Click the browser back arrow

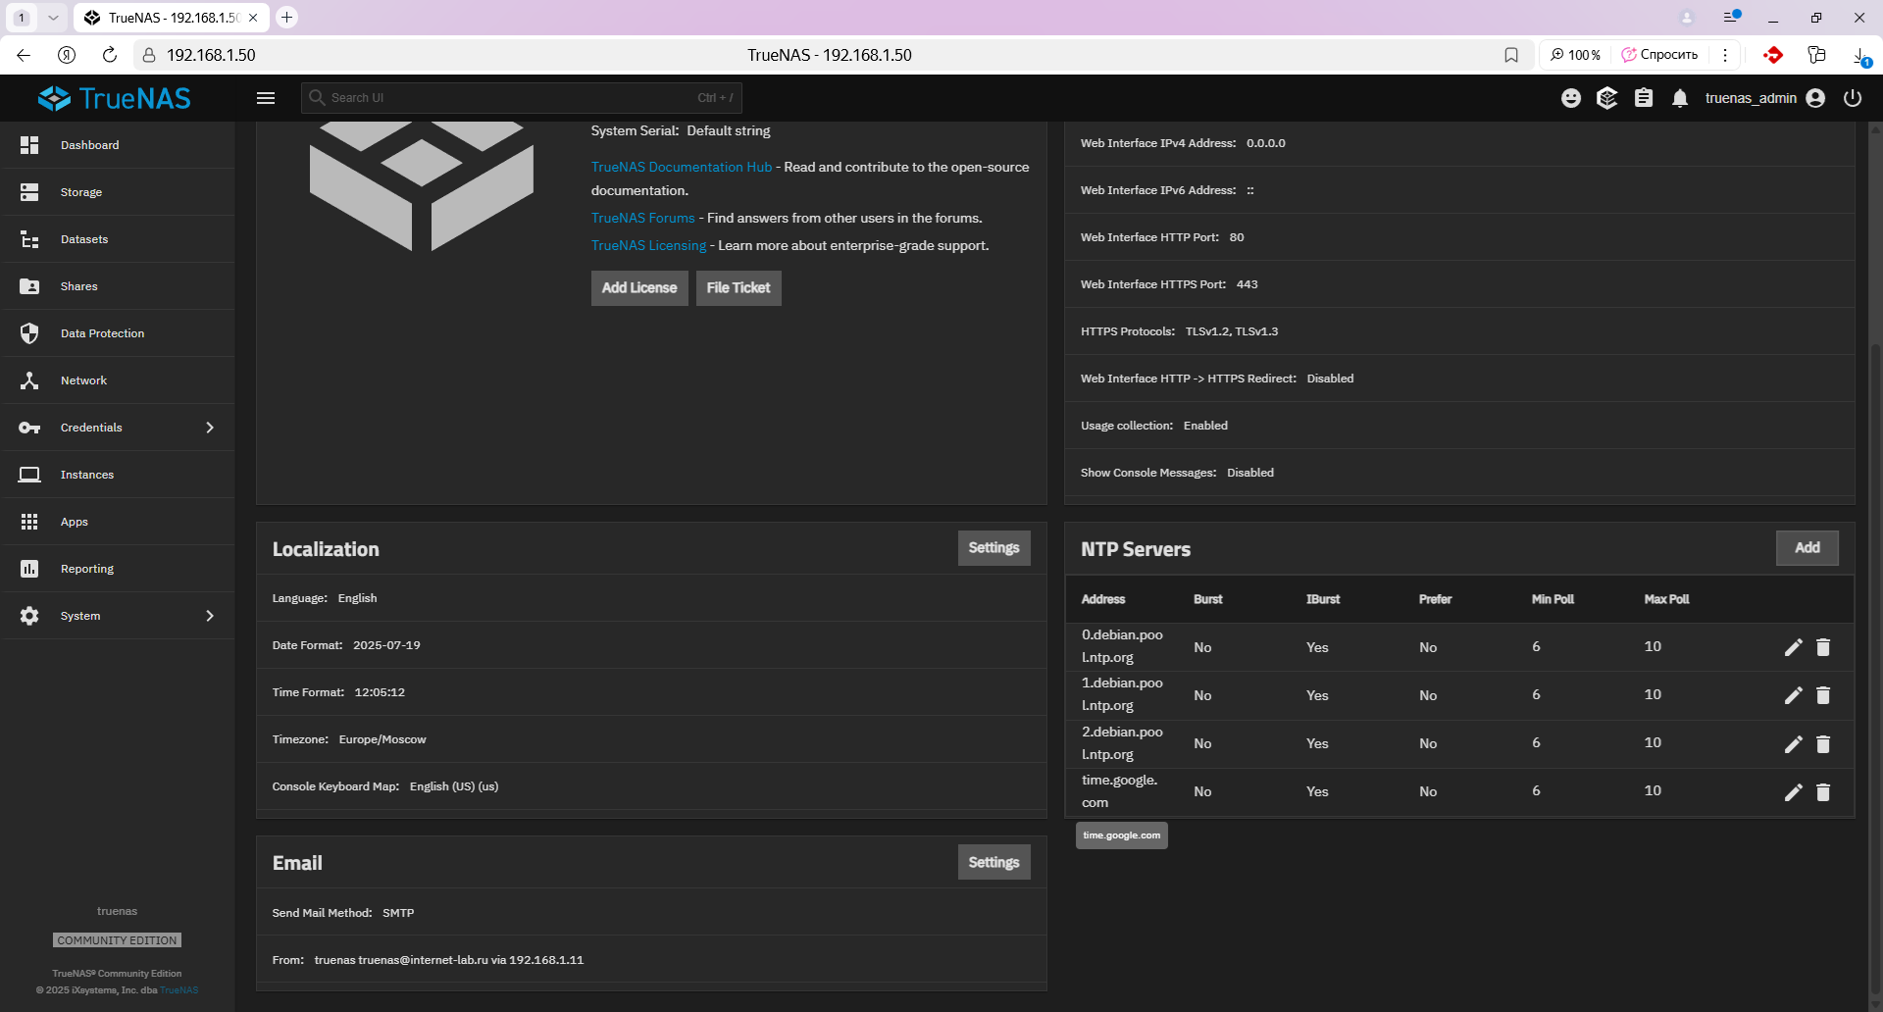pyautogui.click(x=24, y=55)
